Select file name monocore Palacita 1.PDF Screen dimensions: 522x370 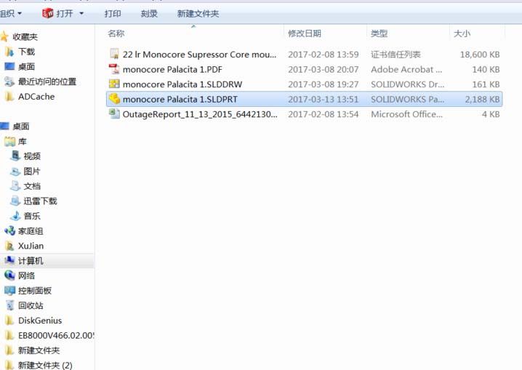tap(172, 70)
